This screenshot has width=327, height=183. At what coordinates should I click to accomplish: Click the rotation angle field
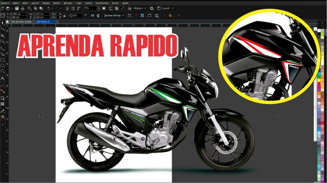point(78,16)
